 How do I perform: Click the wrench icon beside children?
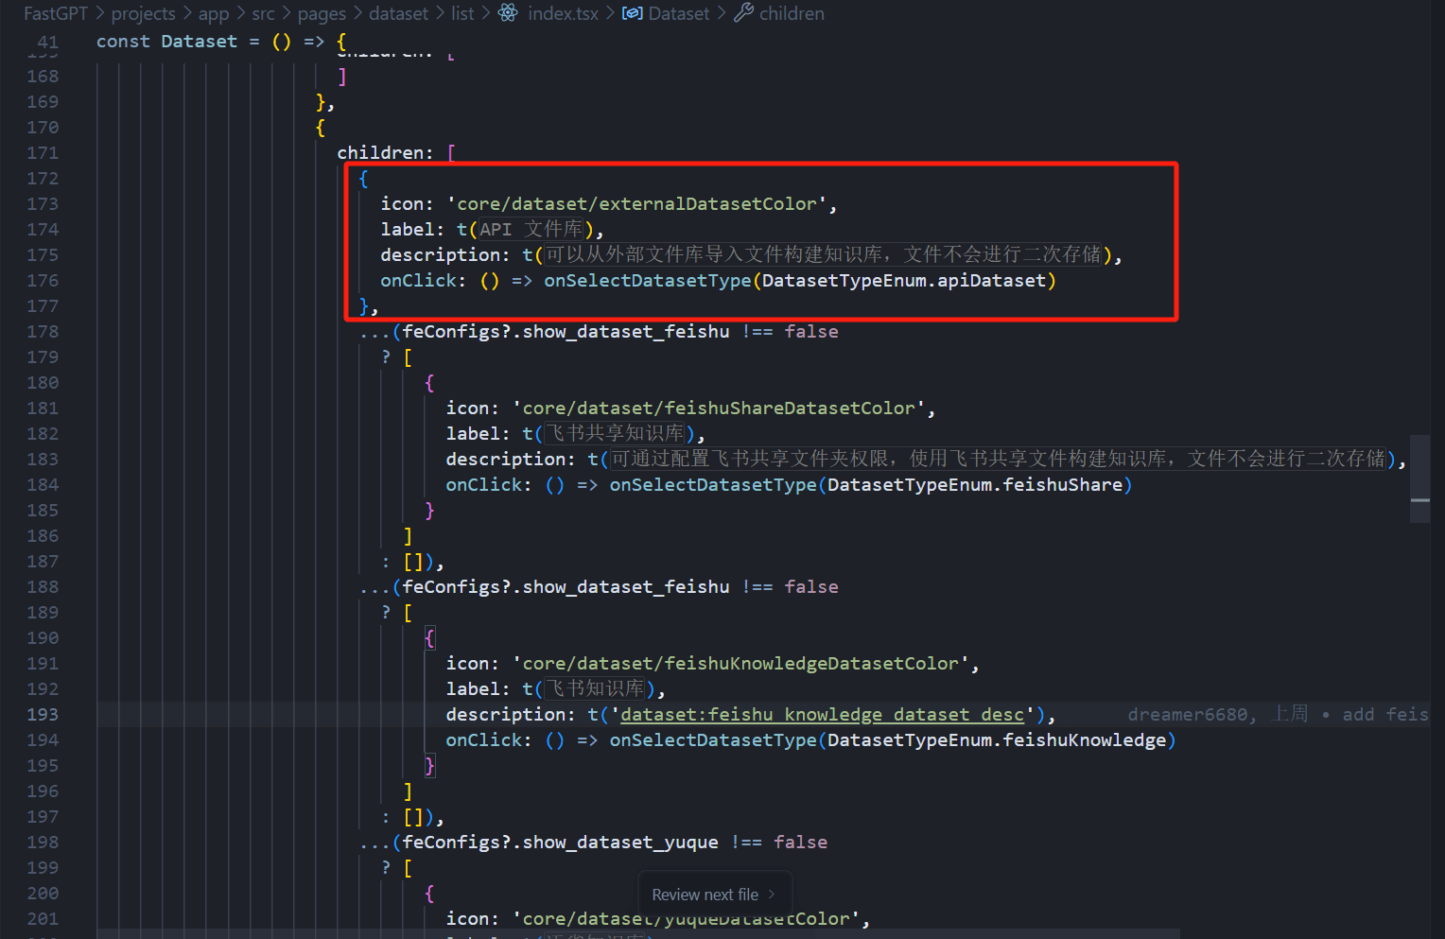(744, 13)
